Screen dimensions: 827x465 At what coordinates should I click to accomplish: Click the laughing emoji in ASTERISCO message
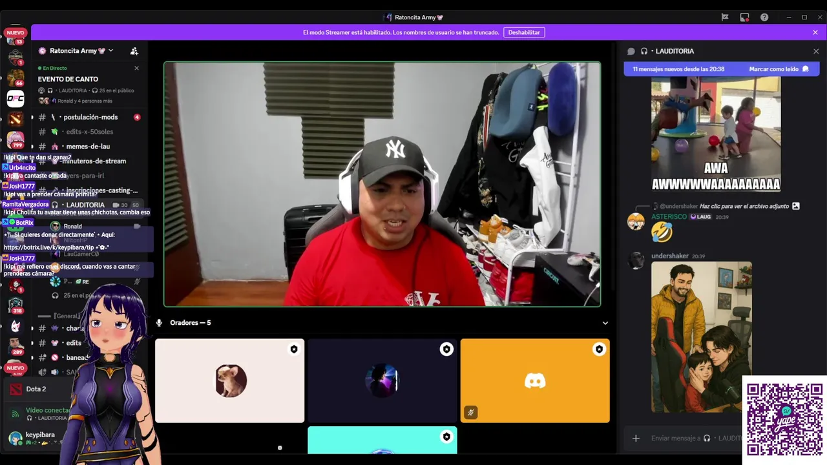(x=662, y=231)
